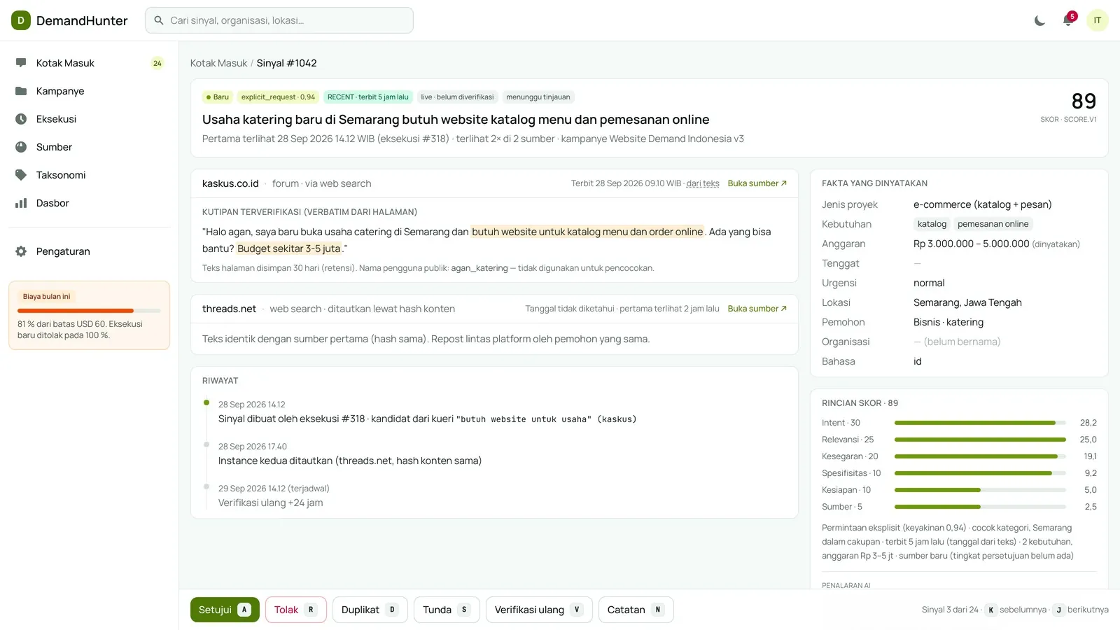Click the Kotak Masuk folder icon

pyautogui.click(x=21, y=63)
